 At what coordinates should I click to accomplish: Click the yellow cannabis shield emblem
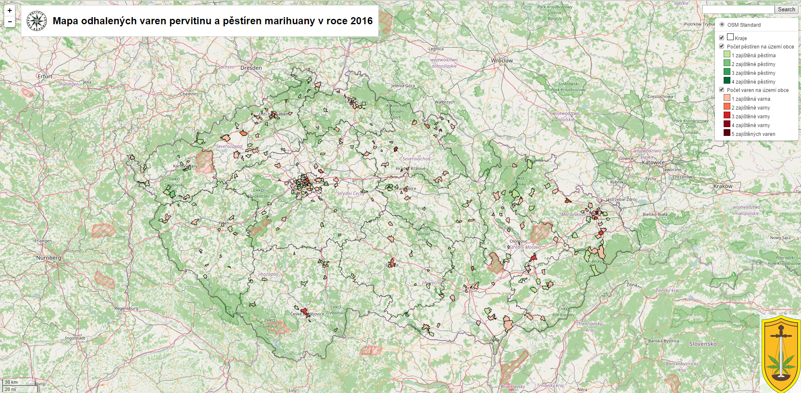pos(780,354)
